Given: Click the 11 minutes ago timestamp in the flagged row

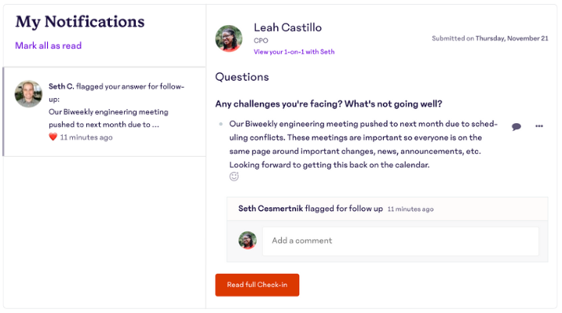Looking at the screenshot, I should [x=411, y=209].
